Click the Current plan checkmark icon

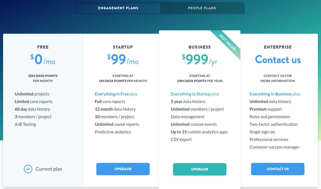tap(28, 169)
